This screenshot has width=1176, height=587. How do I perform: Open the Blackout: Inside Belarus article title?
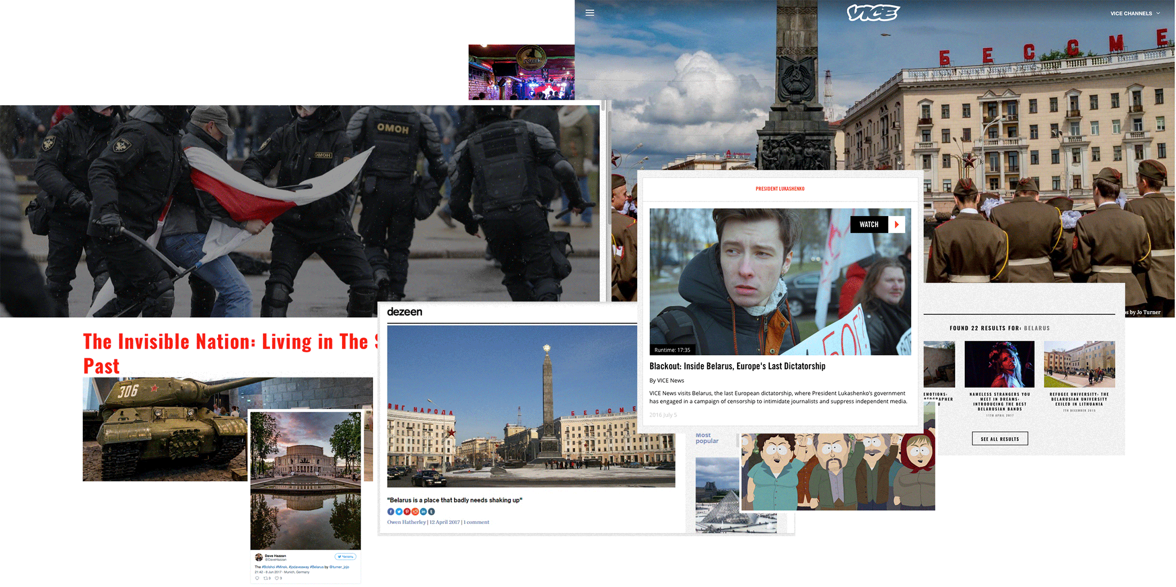tap(737, 366)
